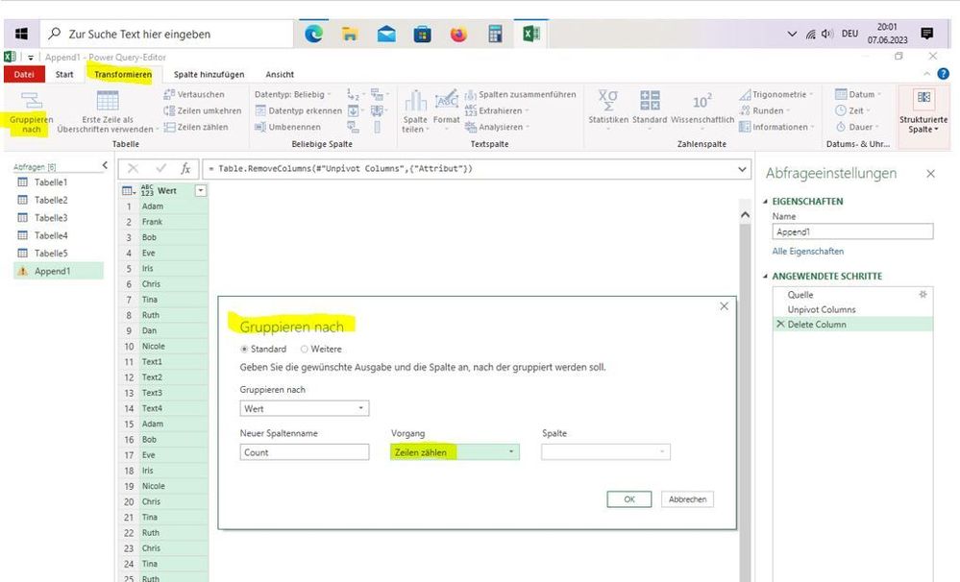Click Umbenennen in the ribbon
The height and width of the screenshot is (582, 960).
pos(287,127)
